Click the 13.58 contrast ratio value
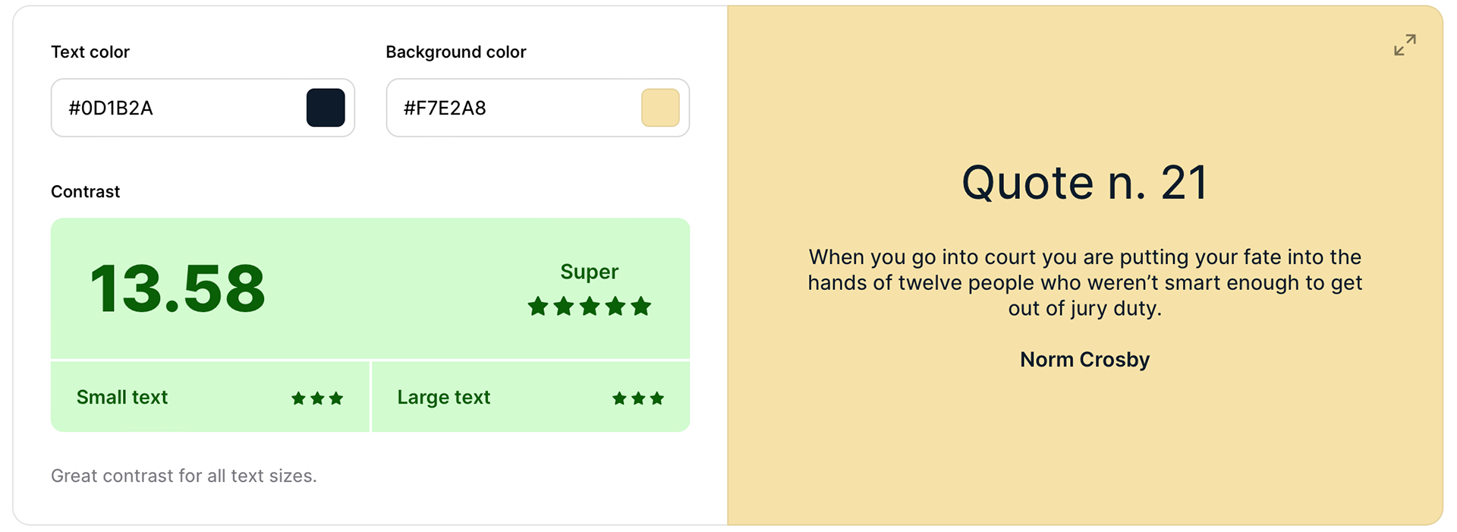Image resolution: width=1457 pixels, height=532 pixels. [x=178, y=288]
